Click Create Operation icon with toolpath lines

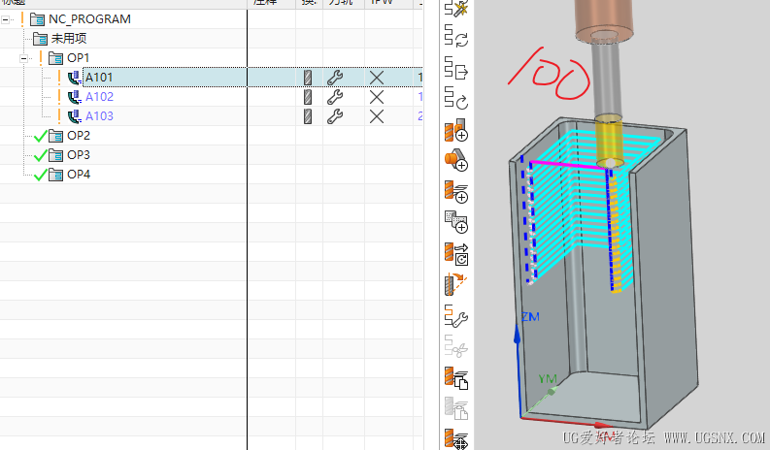[x=455, y=192]
